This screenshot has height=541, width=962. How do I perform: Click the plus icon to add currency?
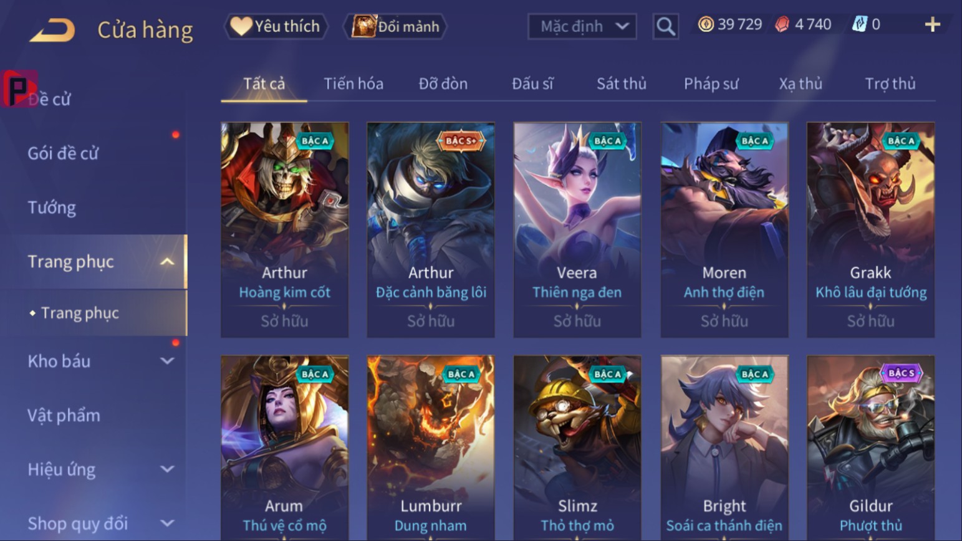(932, 24)
